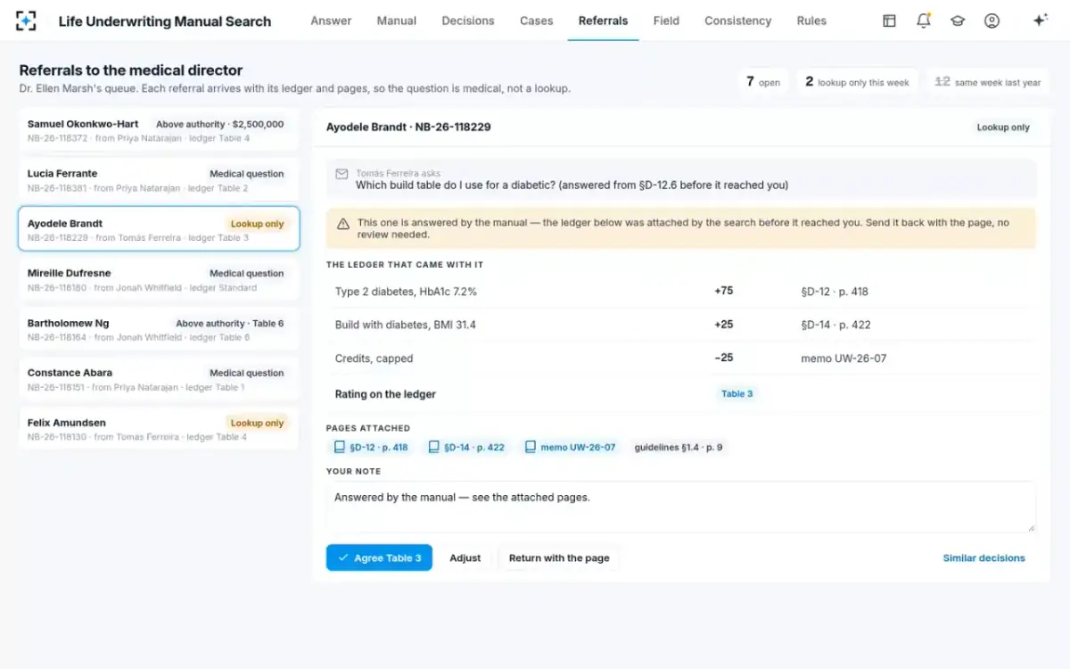Screen dimensions: 1070x669
Task: Open notifications bell
Action: [924, 21]
